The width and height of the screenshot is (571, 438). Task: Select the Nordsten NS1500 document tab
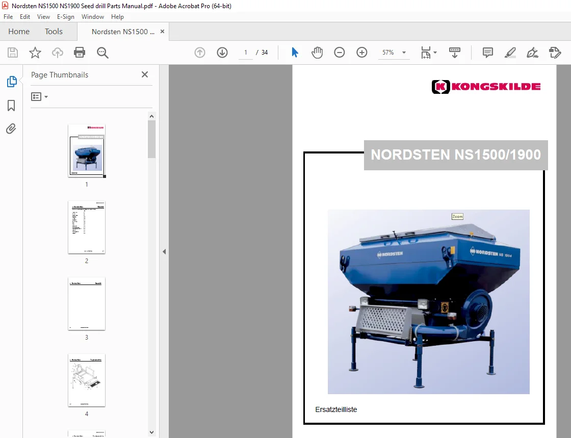coord(123,32)
